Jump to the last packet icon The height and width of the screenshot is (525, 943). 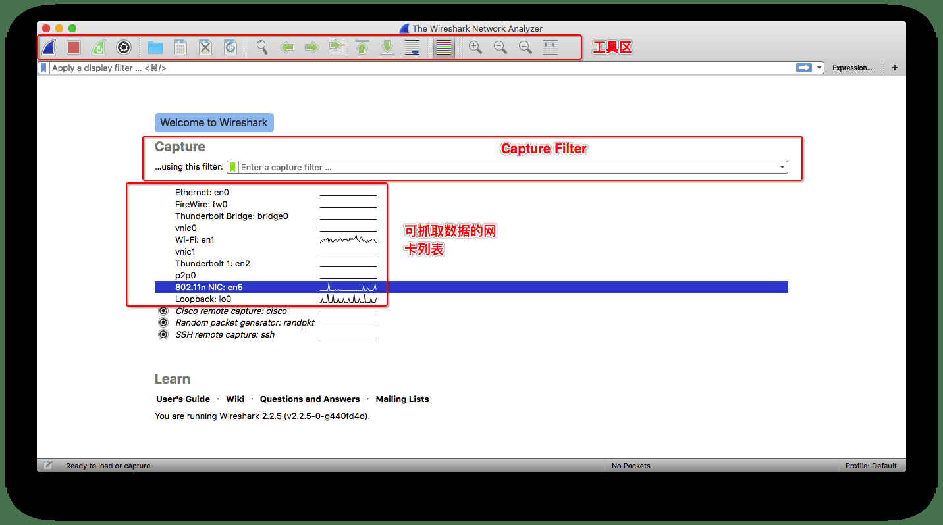387,47
